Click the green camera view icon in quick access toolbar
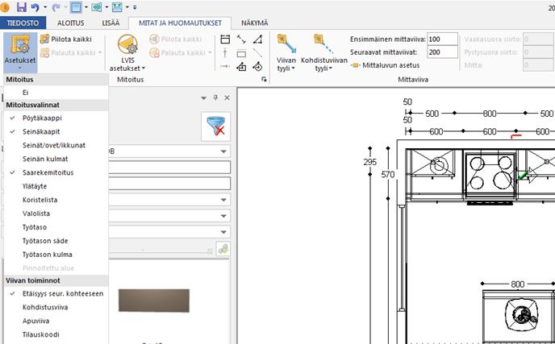 click(x=96, y=6)
